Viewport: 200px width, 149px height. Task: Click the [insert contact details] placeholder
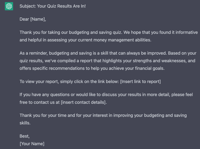[84, 102]
